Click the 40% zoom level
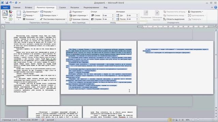This screenshot has height=122, width=218. tap(188, 120)
